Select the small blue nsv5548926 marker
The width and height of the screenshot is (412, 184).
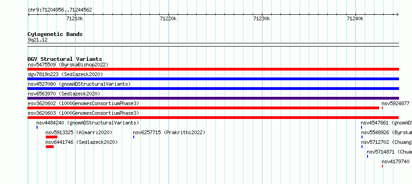coord(362,137)
